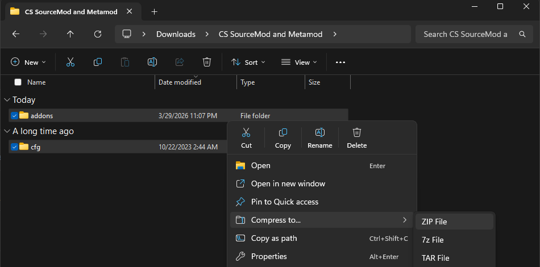Image resolution: width=540 pixels, height=267 pixels.
Task: Click Downloads in the breadcrumb path
Action: (x=176, y=34)
